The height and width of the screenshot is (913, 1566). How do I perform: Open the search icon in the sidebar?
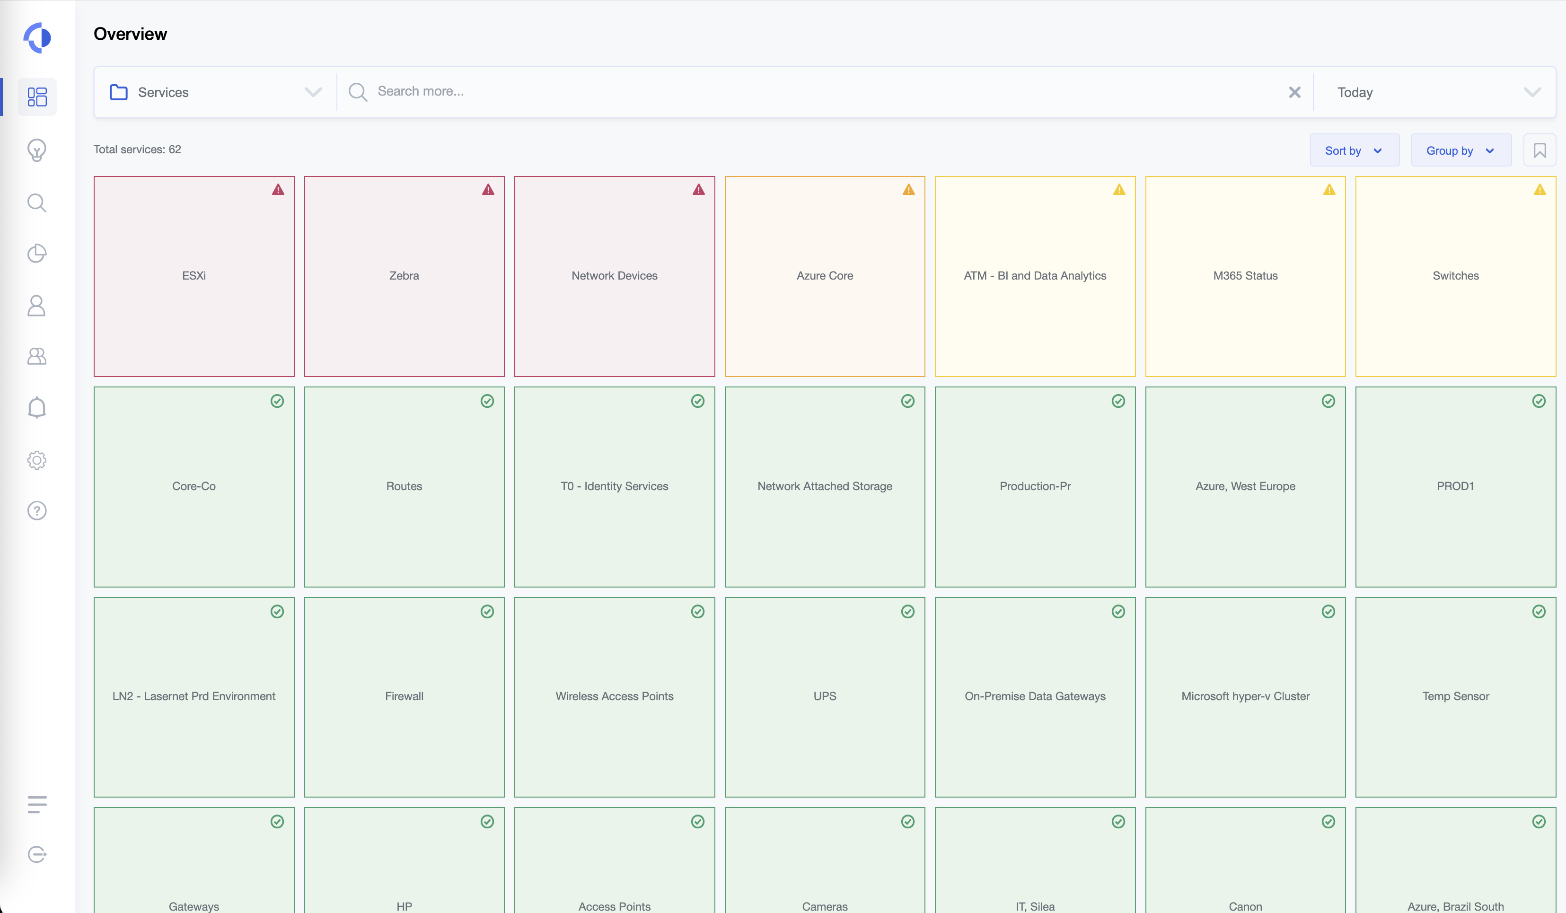pos(37,202)
